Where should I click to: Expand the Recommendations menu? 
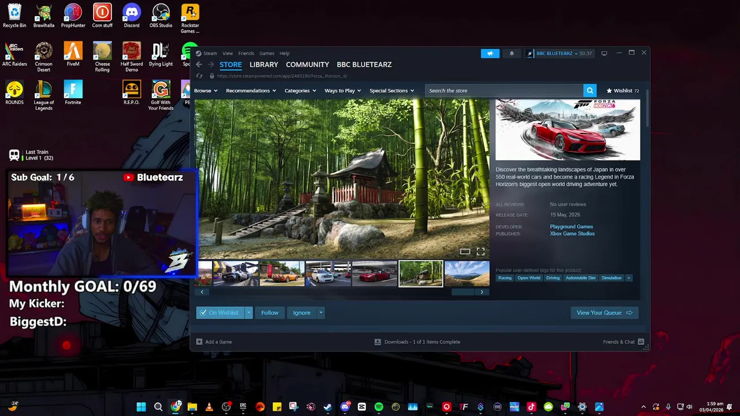(x=251, y=91)
